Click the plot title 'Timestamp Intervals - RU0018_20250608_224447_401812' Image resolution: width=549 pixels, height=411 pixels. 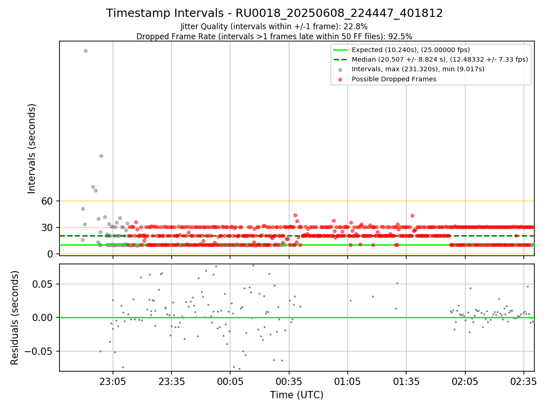click(274, 13)
